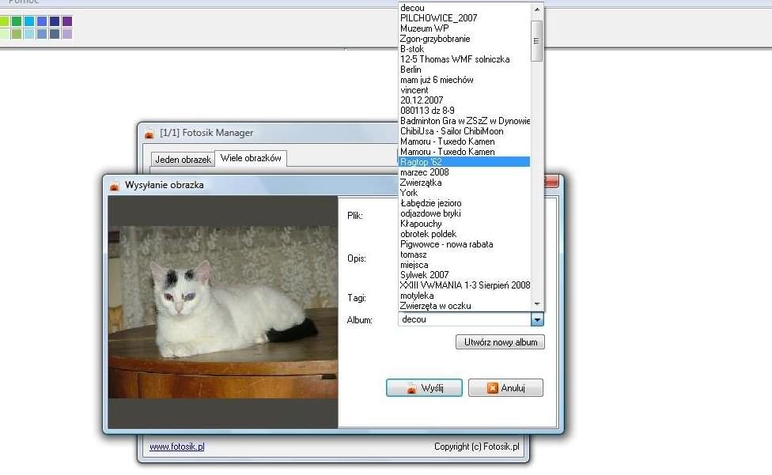Click the 'Copyright (c) Fotosik.pl' text
772x475 pixels.
[x=477, y=447]
